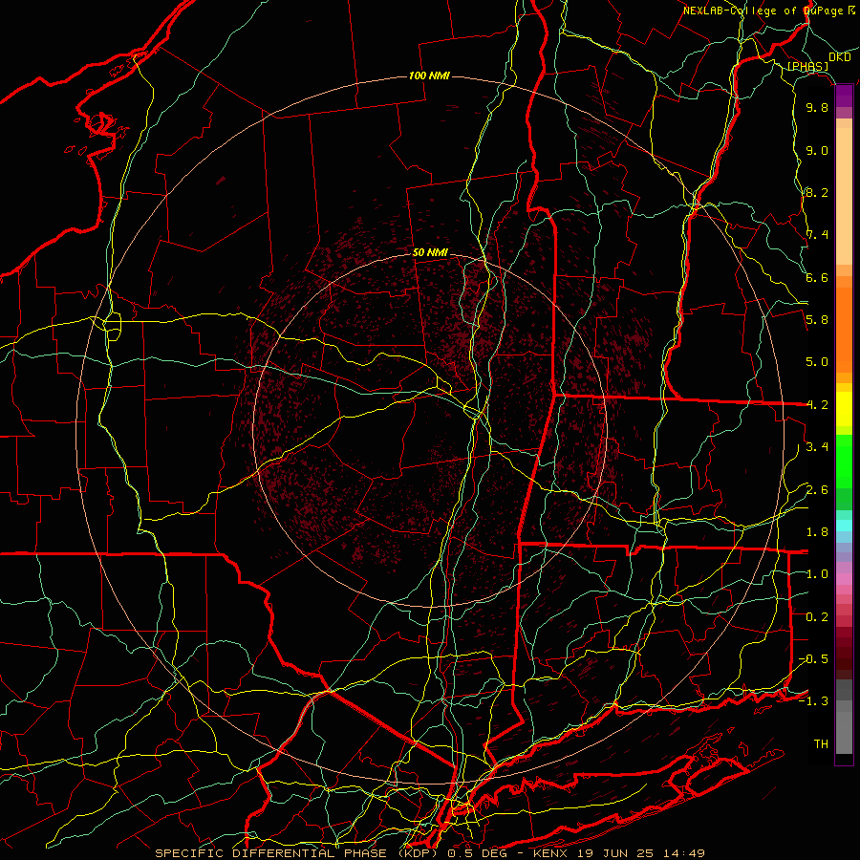Click the 2.6 scale value label
The height and width of the screenshot is (860, 860).
click(817, 490)
